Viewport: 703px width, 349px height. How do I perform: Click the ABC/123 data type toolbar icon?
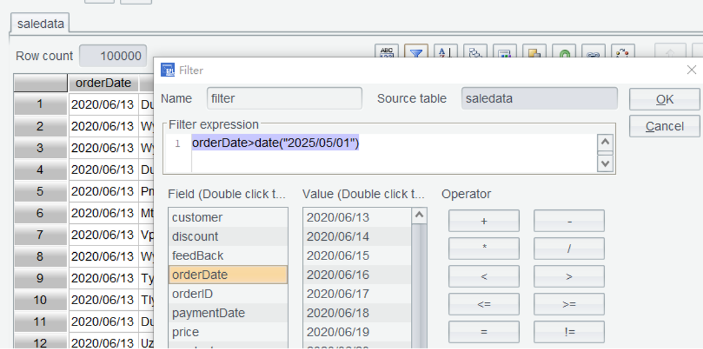click(387, 53)
